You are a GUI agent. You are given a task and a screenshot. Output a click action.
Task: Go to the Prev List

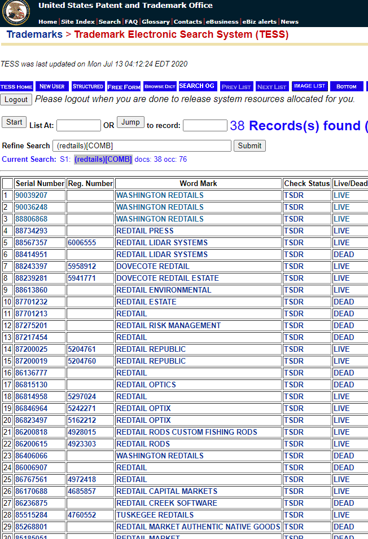coord(236,87)
